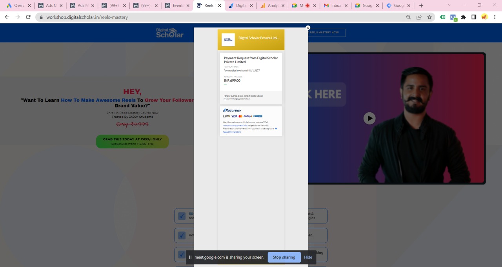This screenshot has width=502, height=267.
Task: Click the Stop sharing button
Action: point(284,257)
